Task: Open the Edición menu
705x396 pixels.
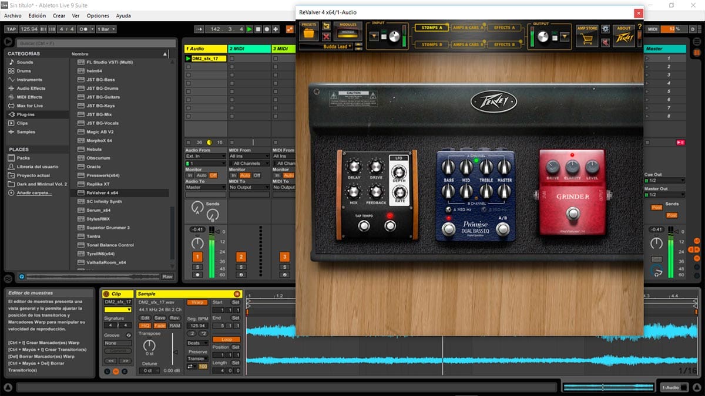Action: pyautogui.click(x=37, y=16)
